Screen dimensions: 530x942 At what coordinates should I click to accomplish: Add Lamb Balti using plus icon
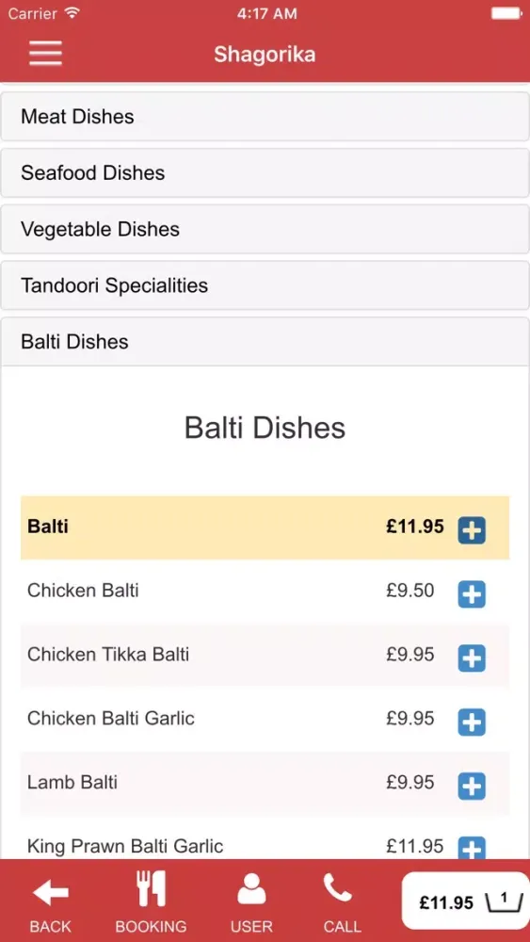tap(472, 787)
